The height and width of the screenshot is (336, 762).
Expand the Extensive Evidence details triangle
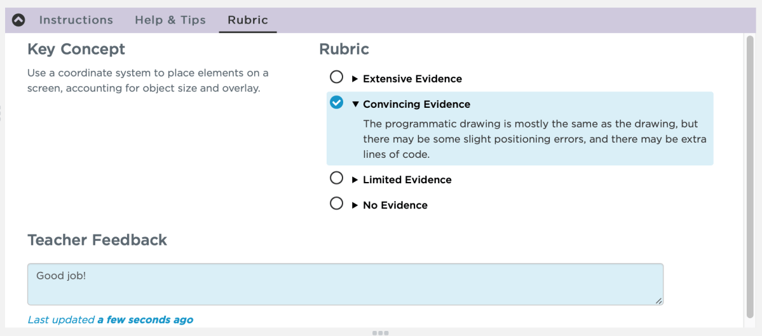coord(355,79)
